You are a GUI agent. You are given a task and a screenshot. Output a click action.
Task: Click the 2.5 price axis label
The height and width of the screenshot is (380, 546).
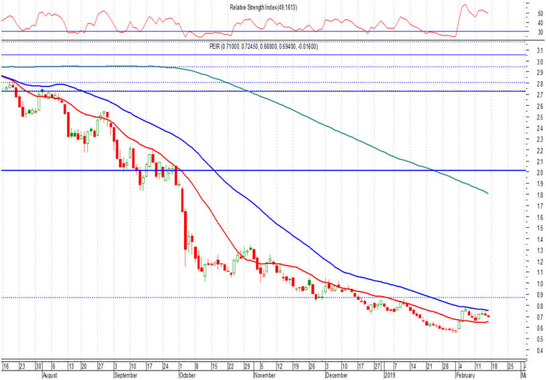(540, 117)
